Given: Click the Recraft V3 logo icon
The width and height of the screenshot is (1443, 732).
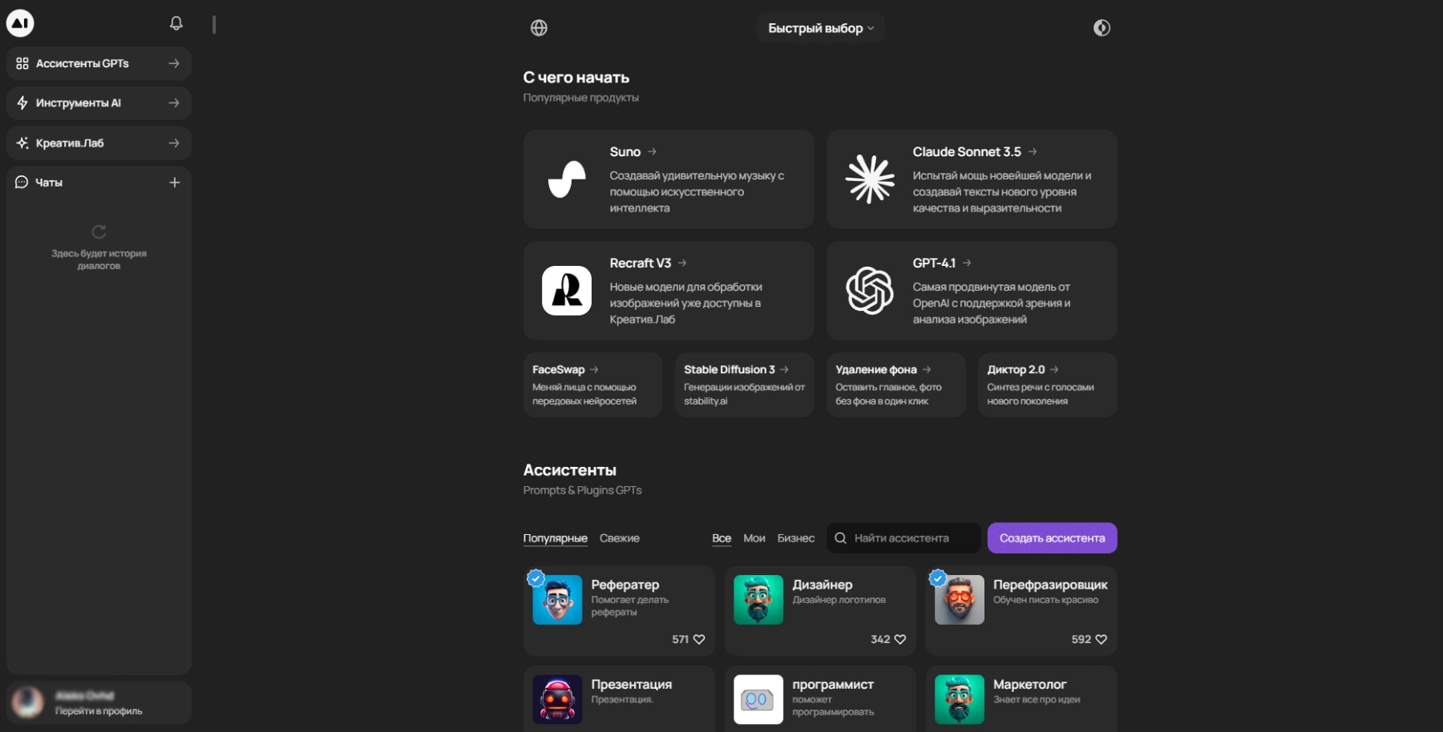Looking at the screenshot, I should point(567,291).
